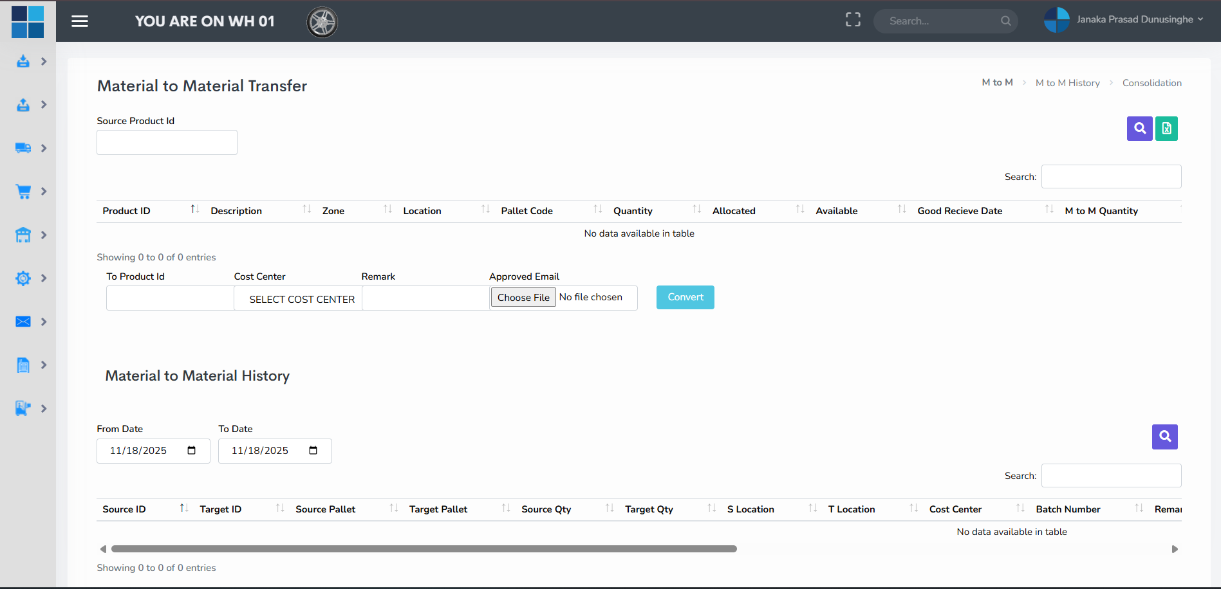Open the inbound download tray sidebar icon
The width and height of the screenshot is (1221, 589).
click(x=23, y=62)
